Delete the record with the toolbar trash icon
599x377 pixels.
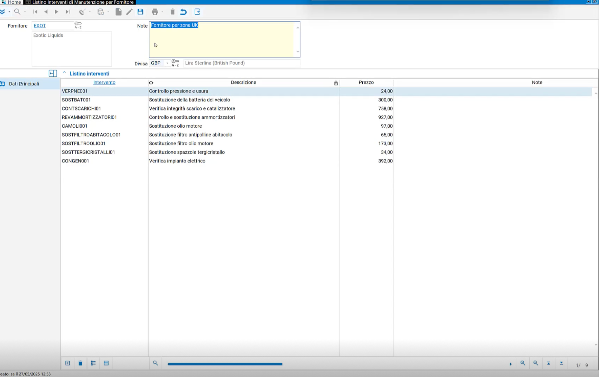point(172,12)
